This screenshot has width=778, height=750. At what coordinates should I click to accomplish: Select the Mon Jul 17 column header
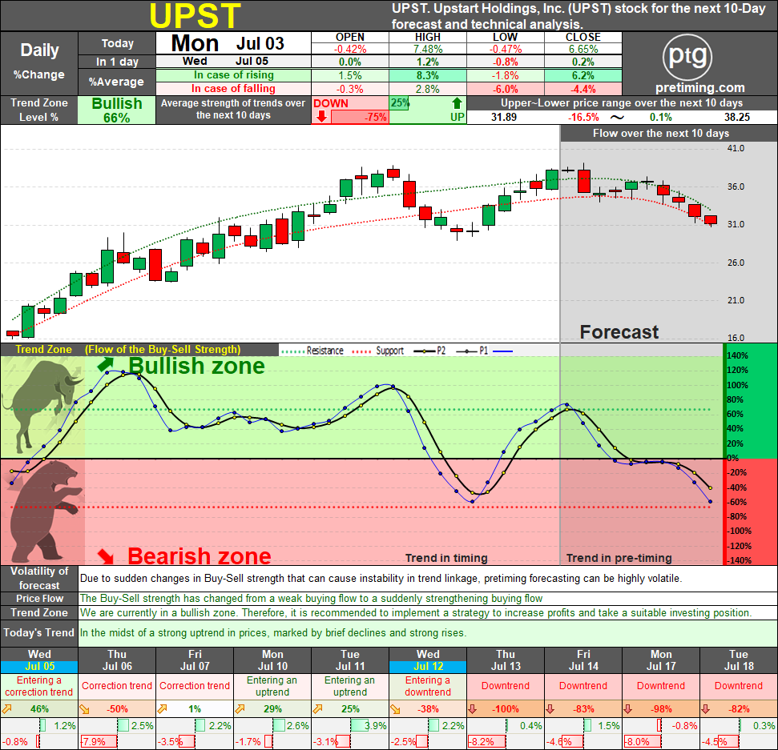coord(661,660)
